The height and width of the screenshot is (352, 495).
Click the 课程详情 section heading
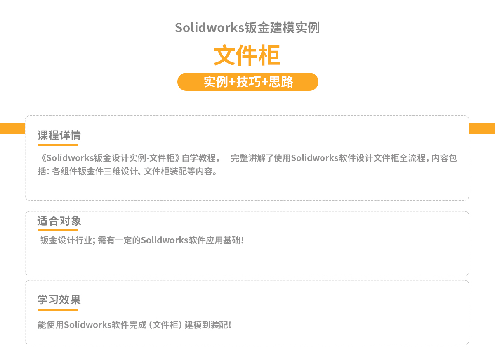point(59,135)
